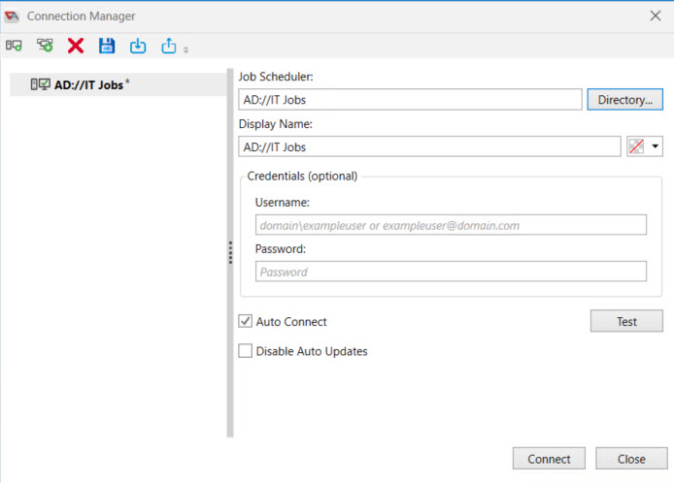Click the Connect button
Image resolution: width=674 pixels, height=483 pixels.
click(549, 459)
